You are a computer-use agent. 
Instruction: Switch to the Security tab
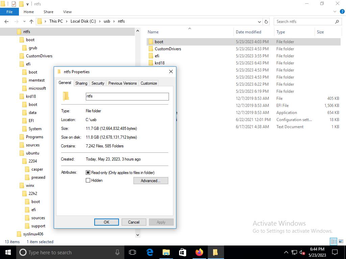point(98,83)
